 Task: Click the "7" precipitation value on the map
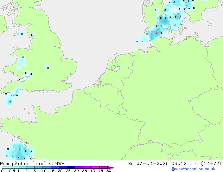(157, 33)
